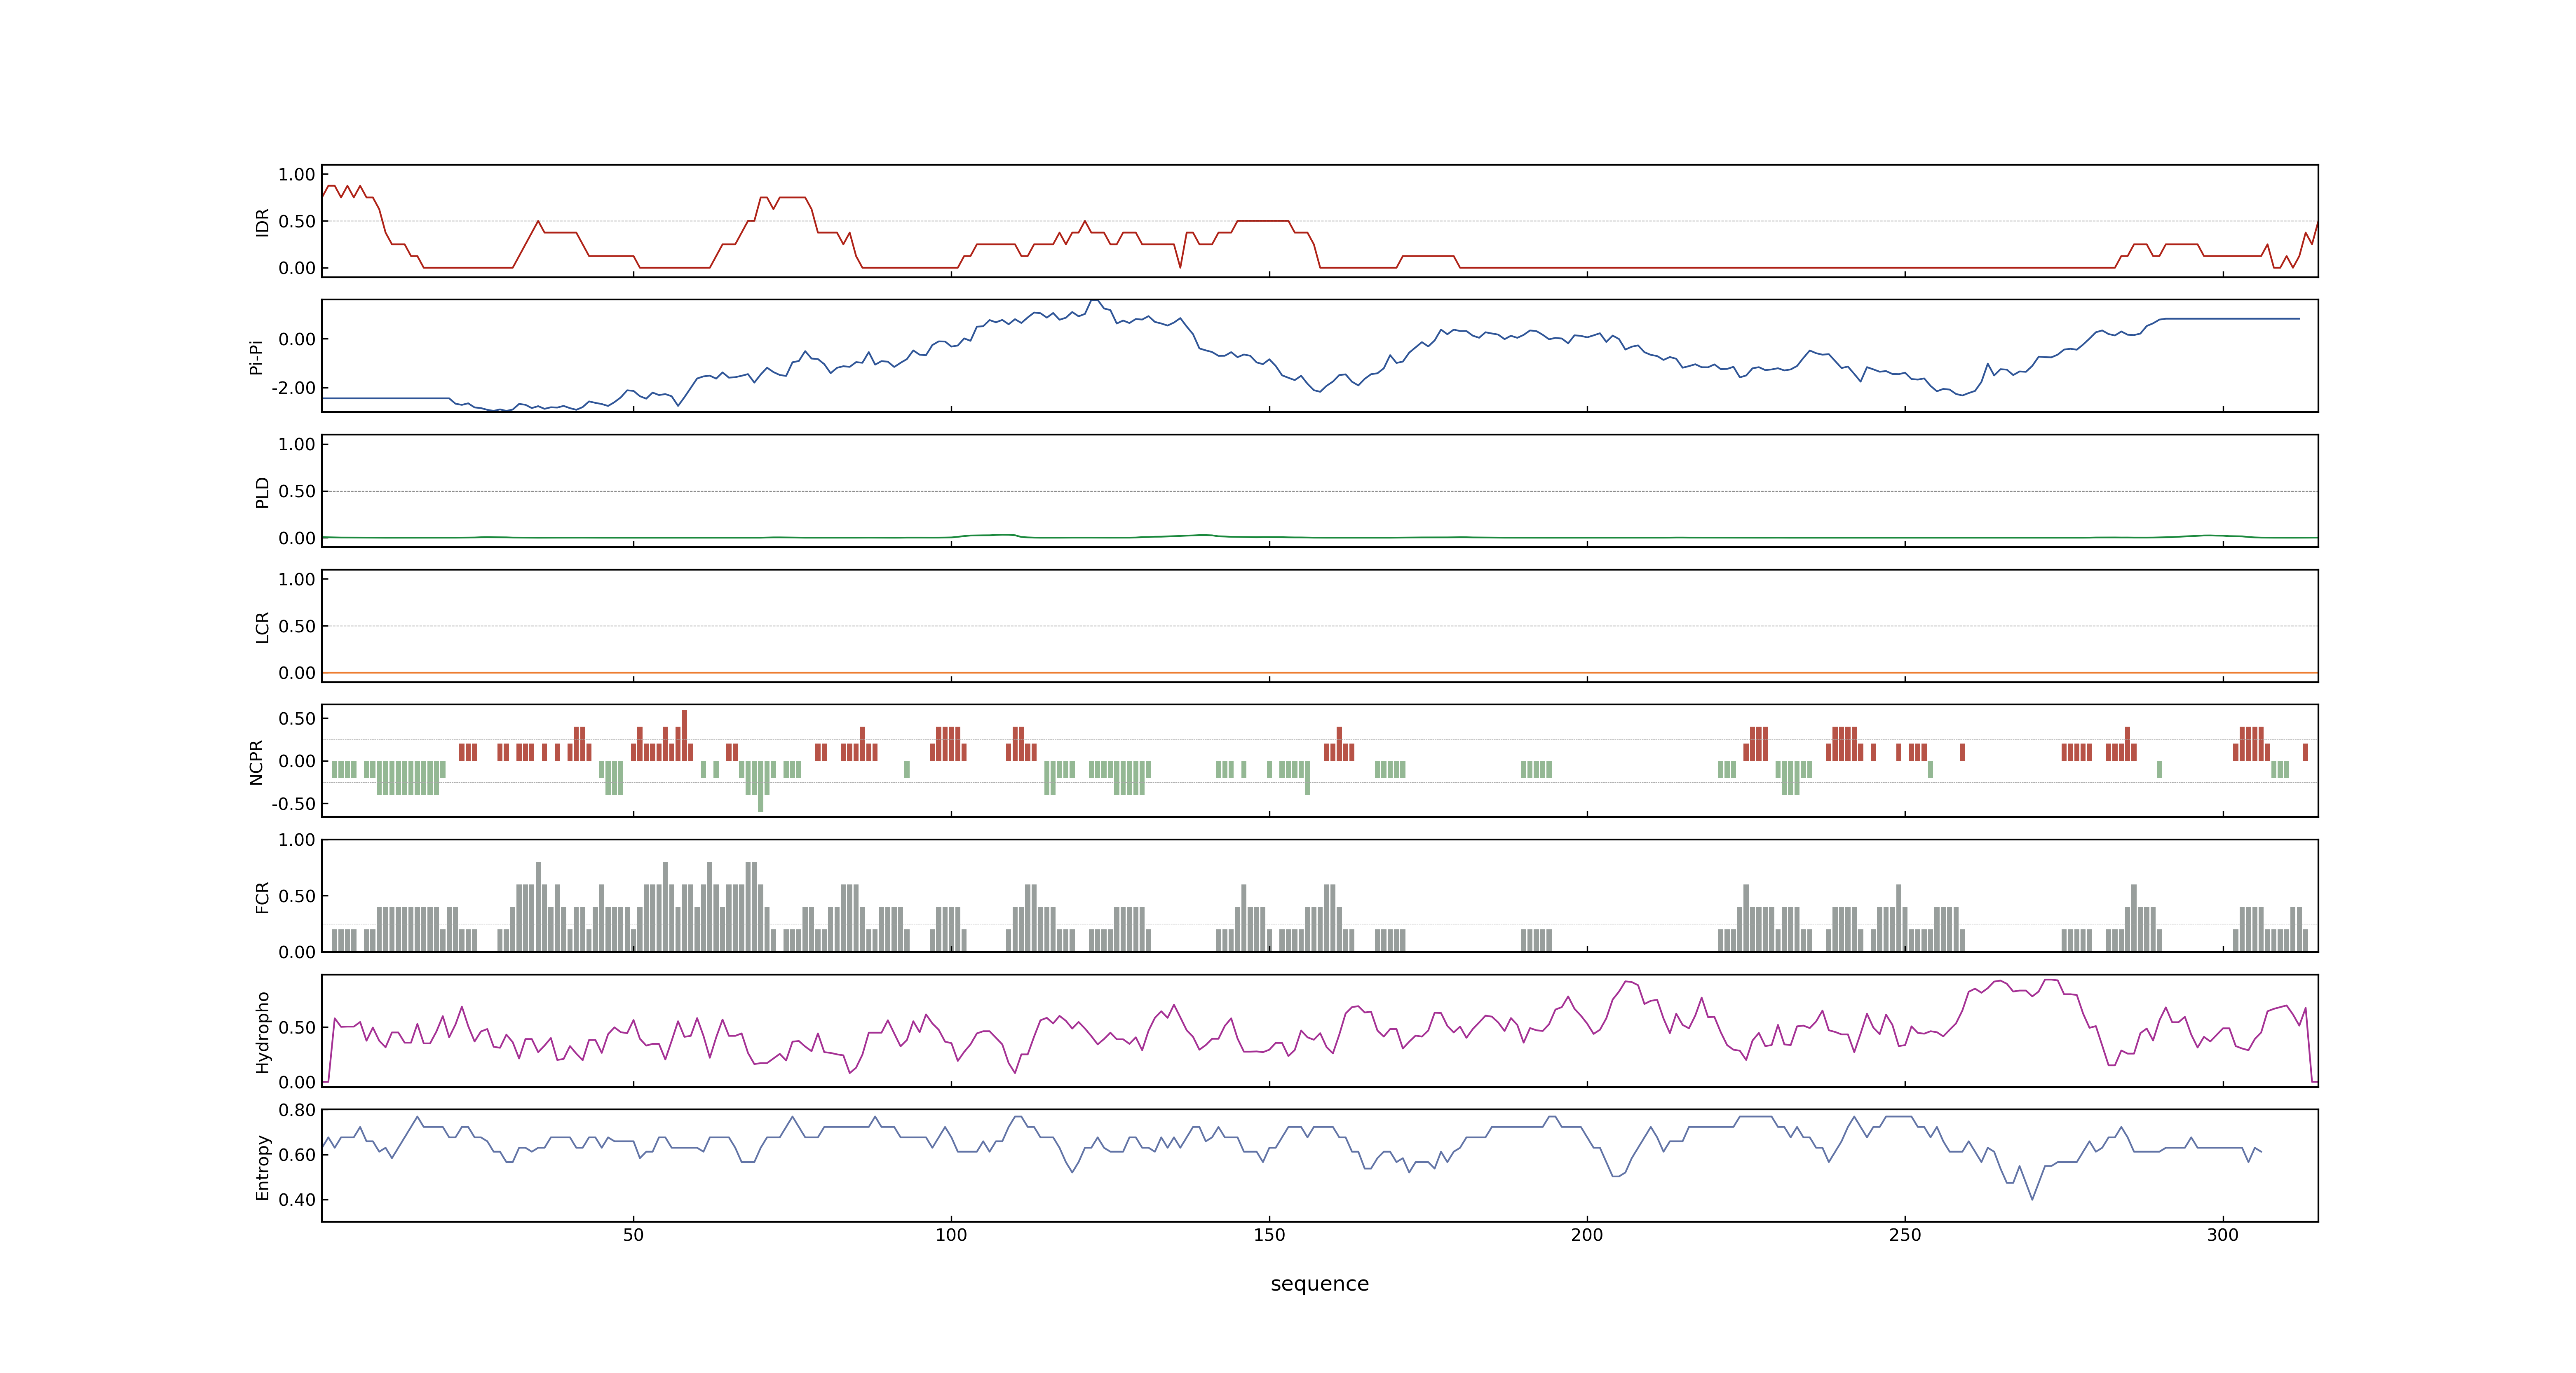Click the IDR axis label

262,222
